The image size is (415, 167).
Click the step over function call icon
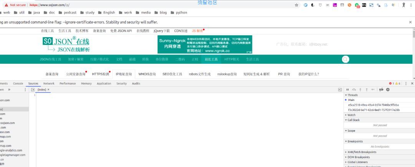tap(354, 90)
